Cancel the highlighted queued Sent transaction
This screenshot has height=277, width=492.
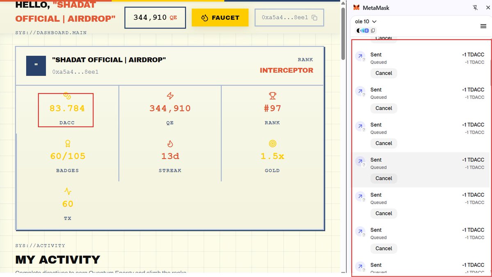[x=384, y=178]
